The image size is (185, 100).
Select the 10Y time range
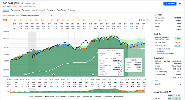click(x=57, y=20)
